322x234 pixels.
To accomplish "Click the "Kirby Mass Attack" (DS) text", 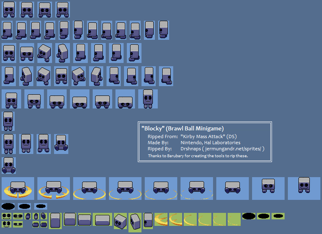I will click(x=208, y=136).
